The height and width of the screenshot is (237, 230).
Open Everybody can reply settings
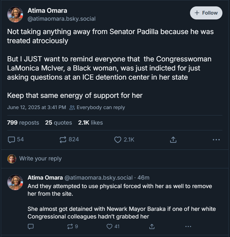[x=97, y=107]
